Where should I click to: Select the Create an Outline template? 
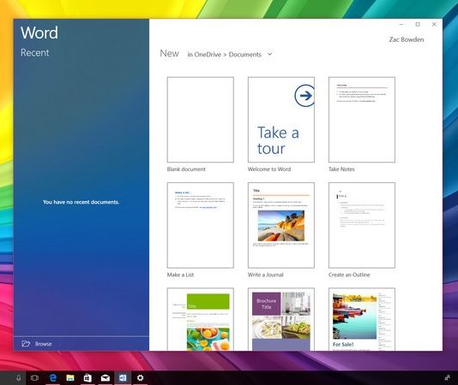coord(362,225)
